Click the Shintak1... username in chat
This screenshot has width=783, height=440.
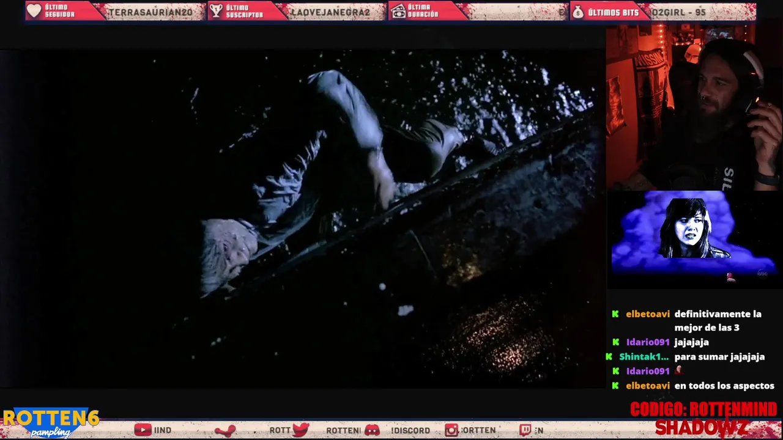(644, 357)
